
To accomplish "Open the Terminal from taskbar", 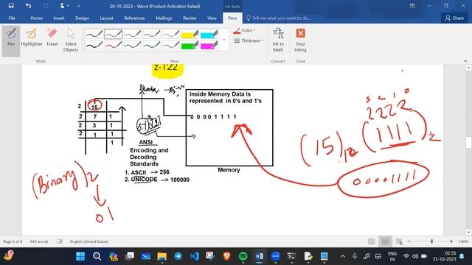I will click(x=291, y=256).
